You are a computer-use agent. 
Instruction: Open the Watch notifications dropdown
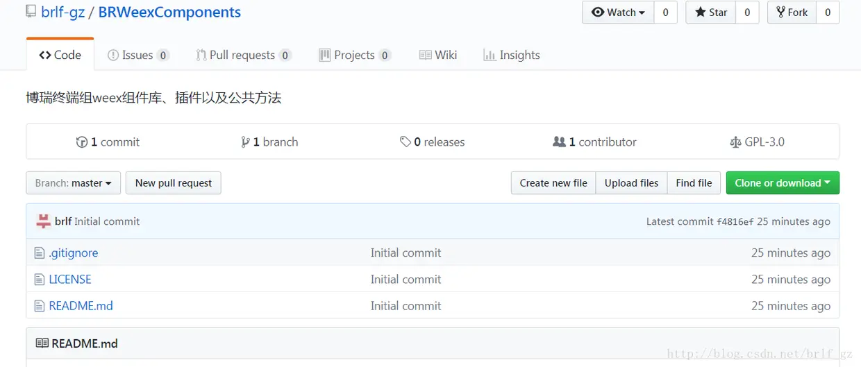coord(618,12)
